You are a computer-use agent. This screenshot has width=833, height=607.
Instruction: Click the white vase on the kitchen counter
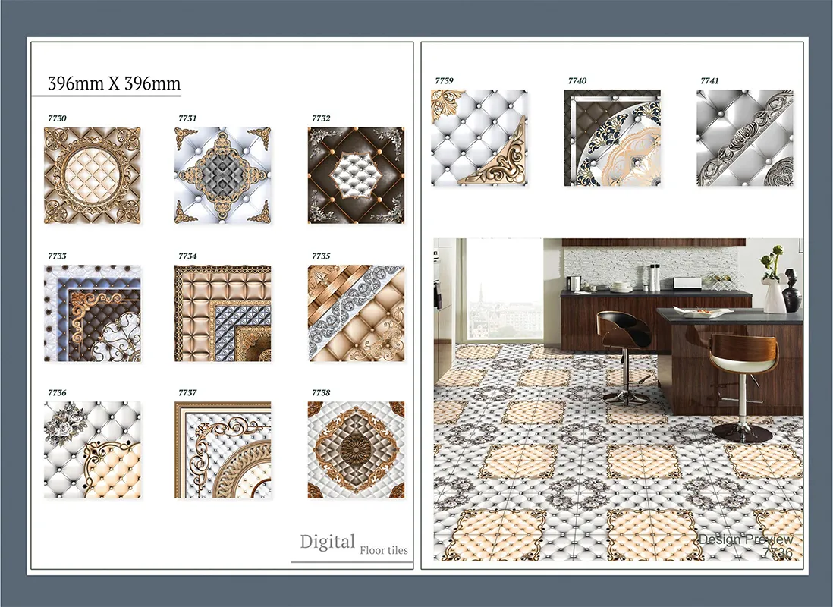pos(774,294)
